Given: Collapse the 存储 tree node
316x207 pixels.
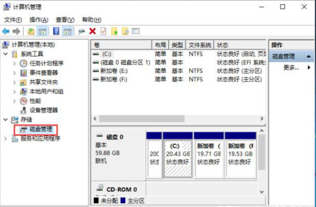Looking at the screenshot, I should (x=5, y=120).
